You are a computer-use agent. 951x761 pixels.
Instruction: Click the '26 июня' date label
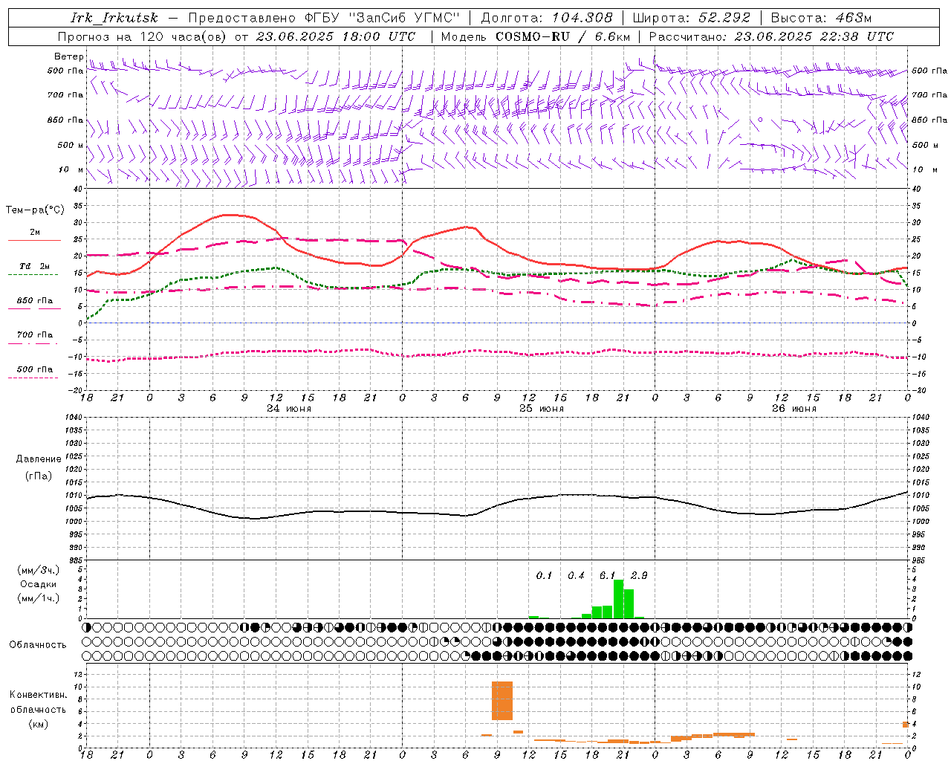tap(793, 409)
